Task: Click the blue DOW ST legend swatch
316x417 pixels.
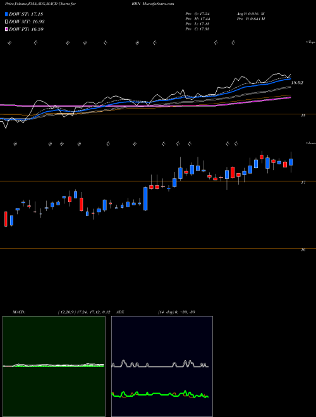Action: pyautogui.click(x=6, y=14)
